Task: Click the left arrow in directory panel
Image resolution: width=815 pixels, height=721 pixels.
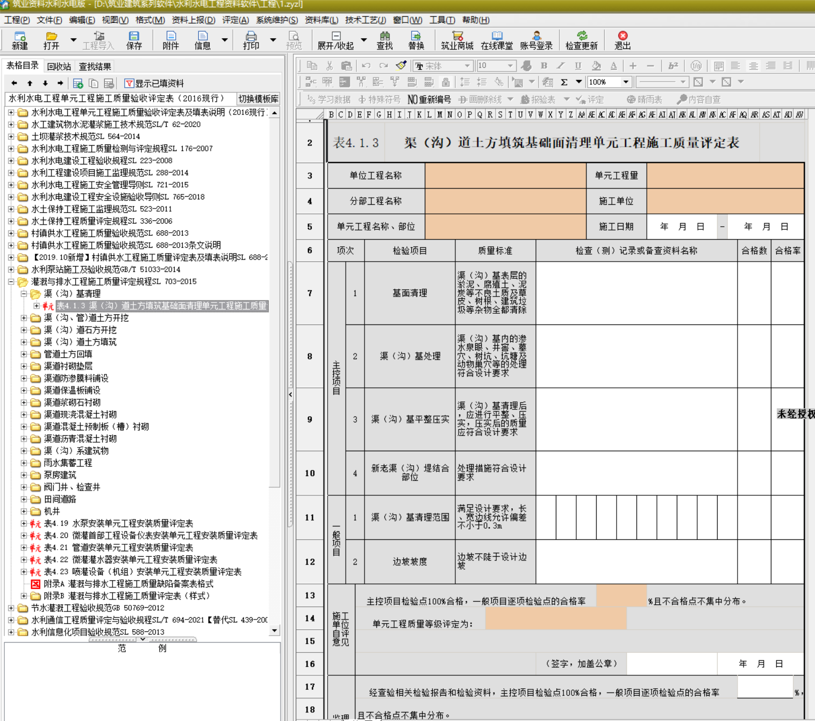Action: [14, 83]
